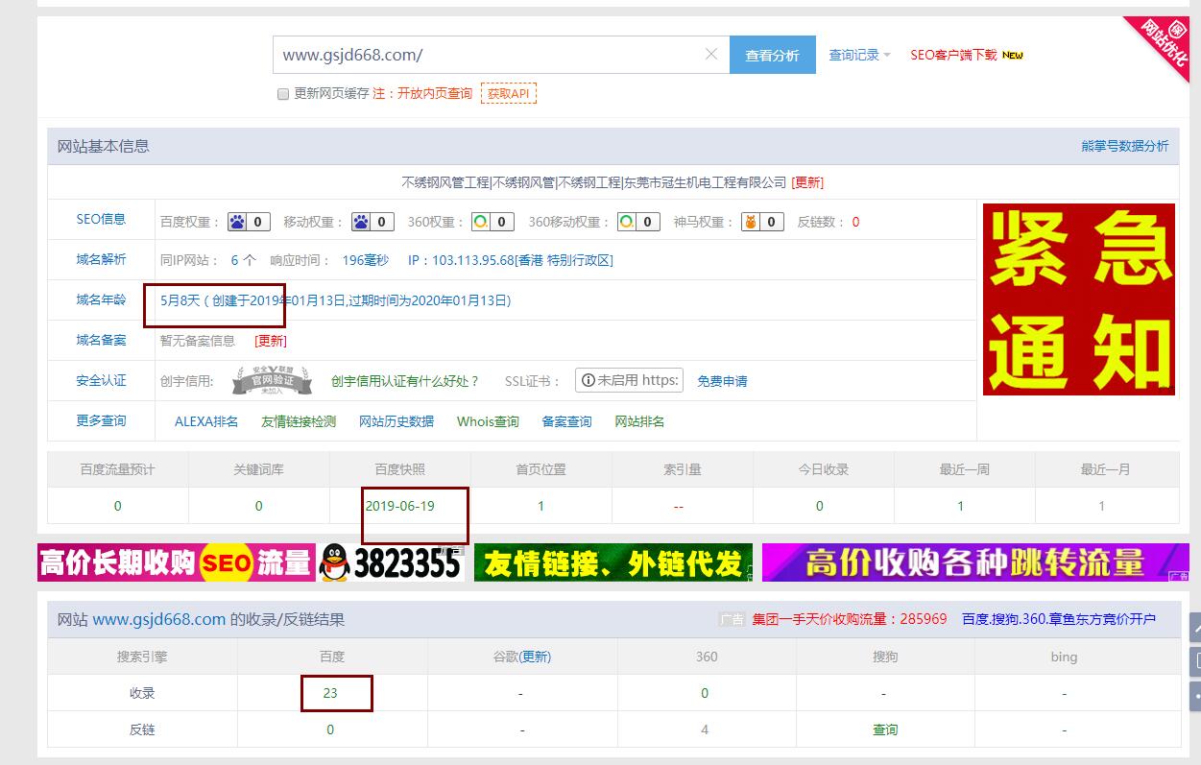Screen dimensions: 1201x765
Task: Click the mobile weight paw icon
Action: (361, 222)
